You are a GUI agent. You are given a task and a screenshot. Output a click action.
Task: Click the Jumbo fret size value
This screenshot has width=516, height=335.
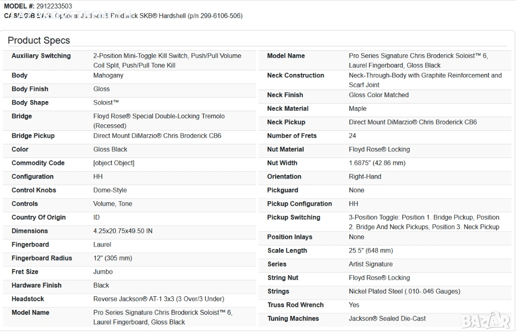coord(103,272)
